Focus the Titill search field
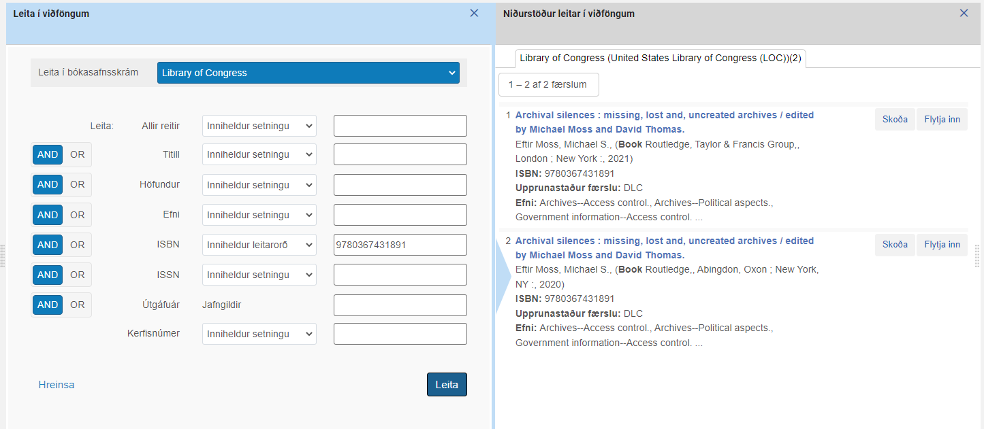The height and width of the screenshot is (429, 984). (x=400, y=154)
